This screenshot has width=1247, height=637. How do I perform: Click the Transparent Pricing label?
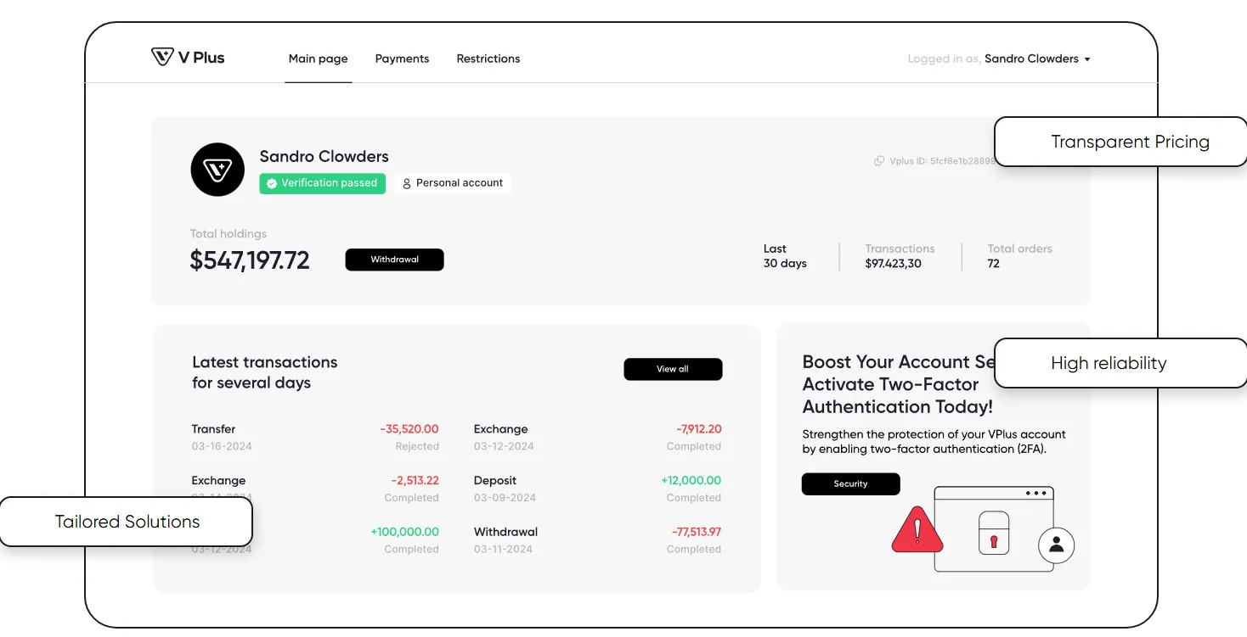[x=1130, y=142]
